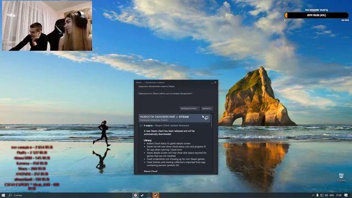Minimize the Steam update dialog
The width and height of the screenshot is (352, 198).
pos(212,82)
